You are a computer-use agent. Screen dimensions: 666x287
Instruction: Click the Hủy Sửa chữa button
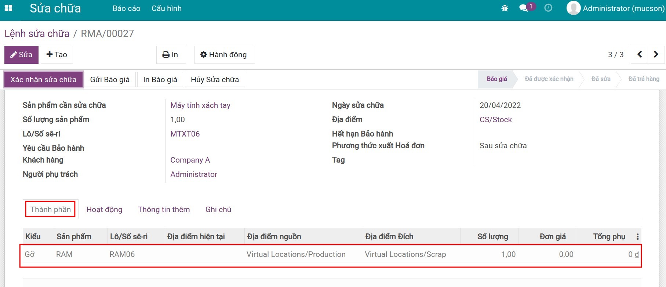coord(215,80)
